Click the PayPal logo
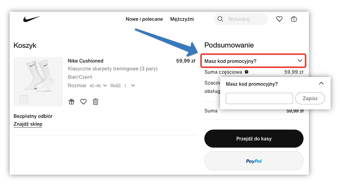 click(x=253, y=161)
